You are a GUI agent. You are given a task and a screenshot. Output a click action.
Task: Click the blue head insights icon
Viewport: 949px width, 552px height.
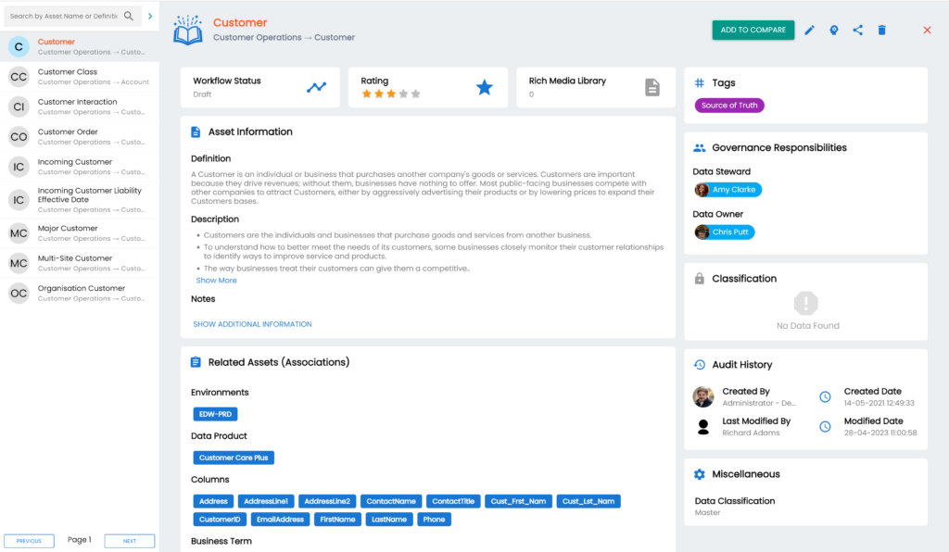833,30
